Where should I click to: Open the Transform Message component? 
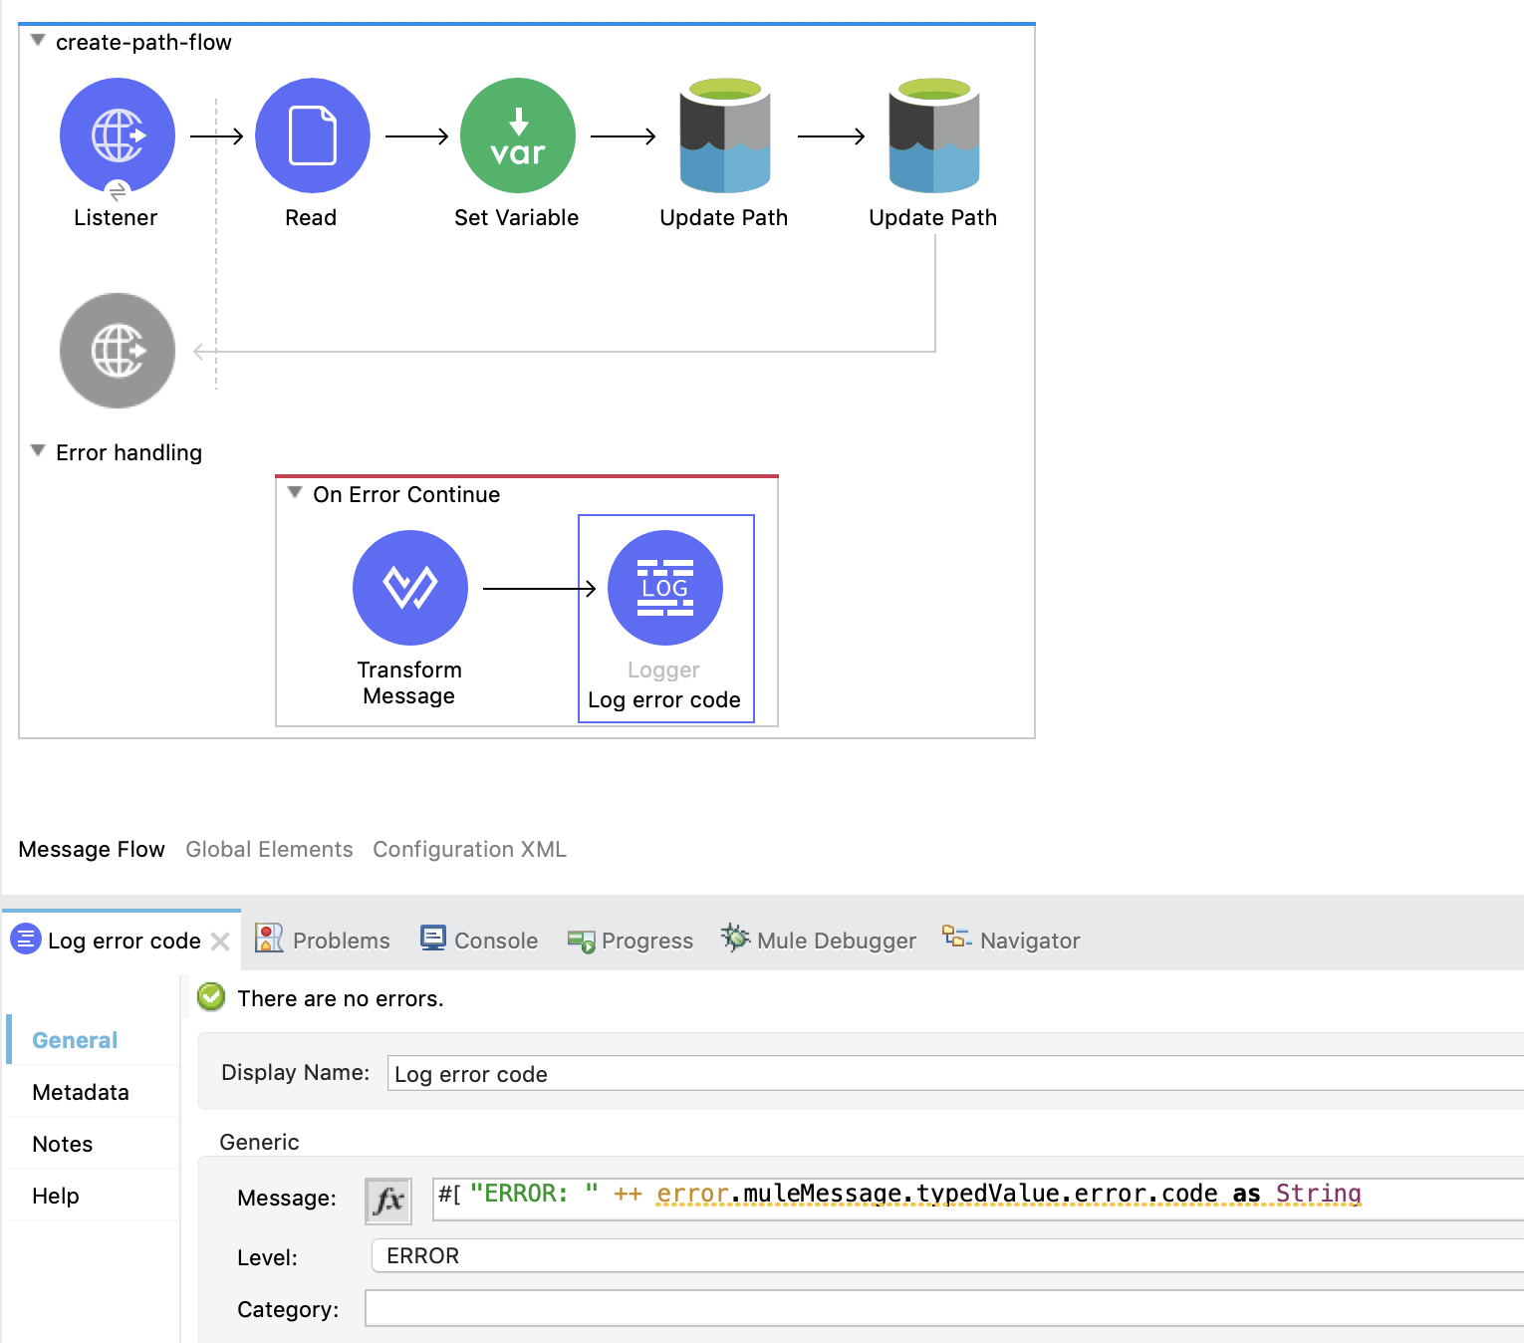tap(409, 588)
